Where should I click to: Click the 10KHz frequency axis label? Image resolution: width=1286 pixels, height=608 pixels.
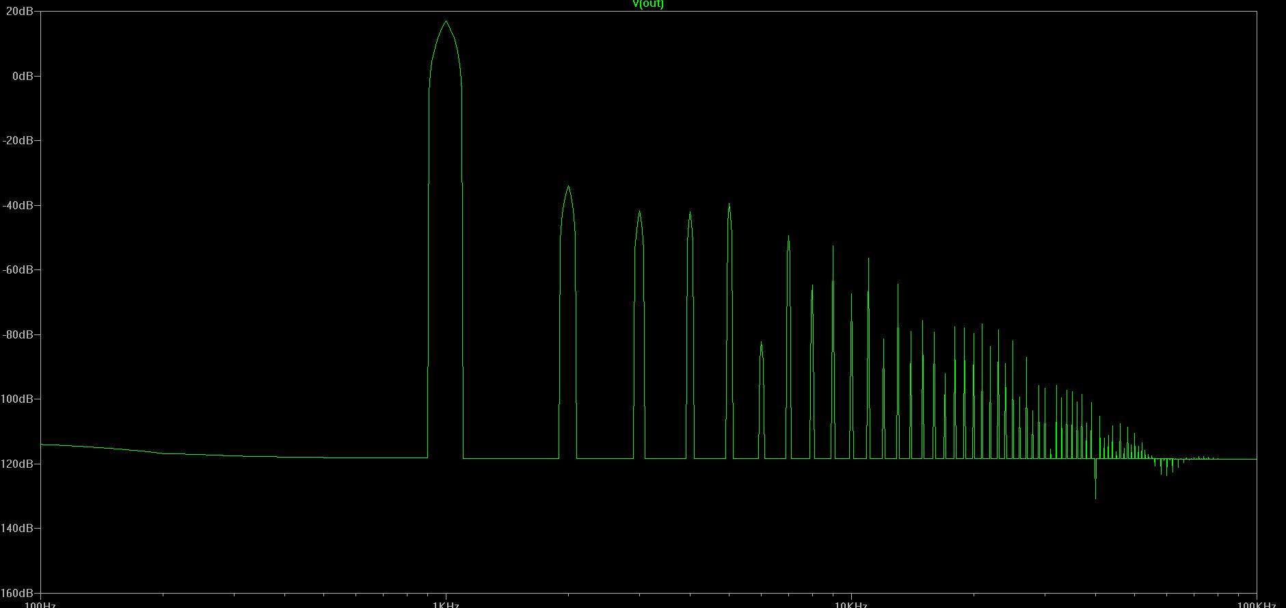(x=851, y=605)
